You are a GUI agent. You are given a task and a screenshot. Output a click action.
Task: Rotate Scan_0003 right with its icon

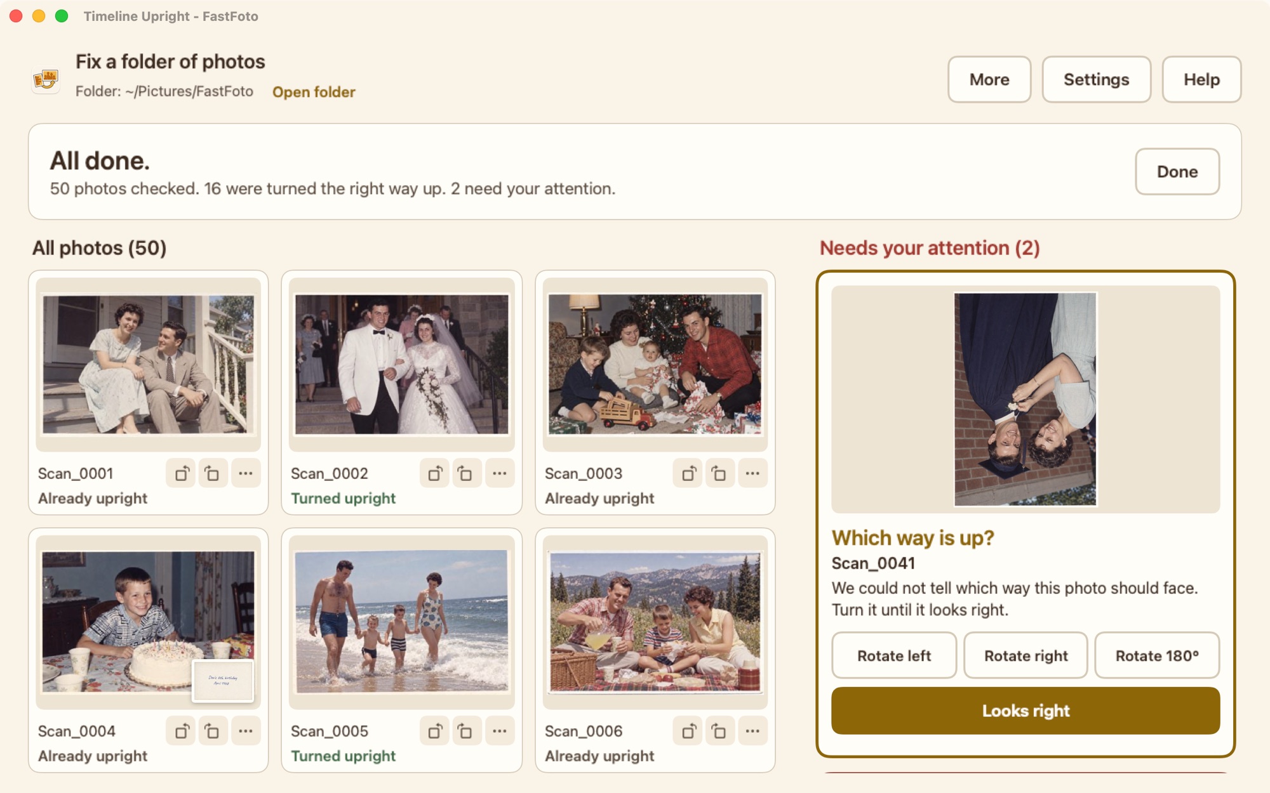pos(719,473)
